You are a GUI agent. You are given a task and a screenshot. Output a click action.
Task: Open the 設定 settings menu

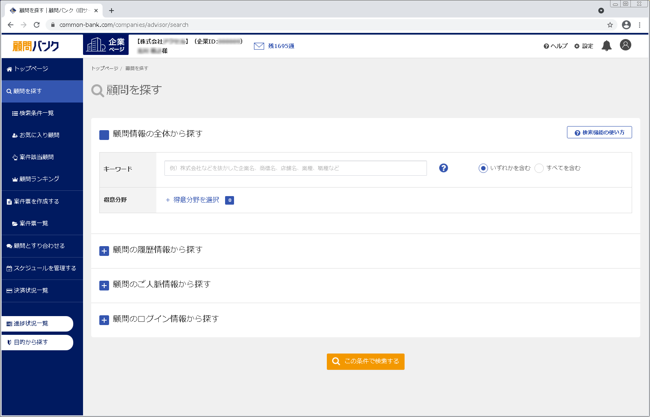pyautogui.click(x=584, y=46)
